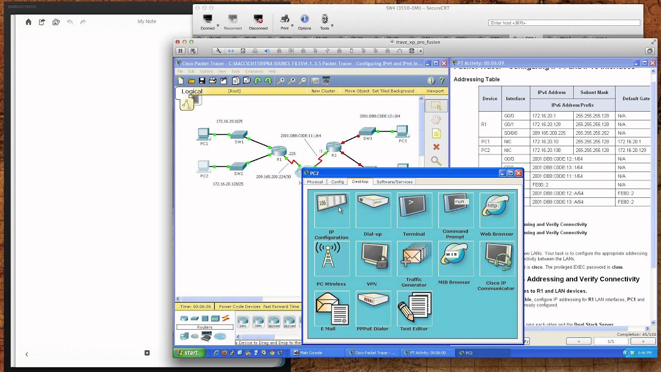Open the VPN app icon
The width and height of the screenshot is (661, 372).
373,259
